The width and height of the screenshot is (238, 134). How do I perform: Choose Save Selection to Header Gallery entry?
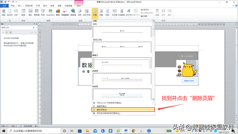pos(123,113)
